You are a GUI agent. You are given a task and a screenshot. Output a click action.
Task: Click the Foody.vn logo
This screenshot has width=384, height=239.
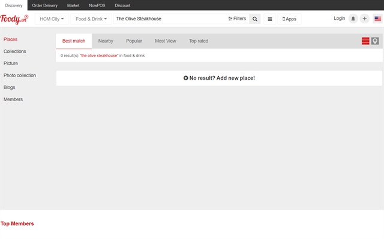(x=14, y=19)
